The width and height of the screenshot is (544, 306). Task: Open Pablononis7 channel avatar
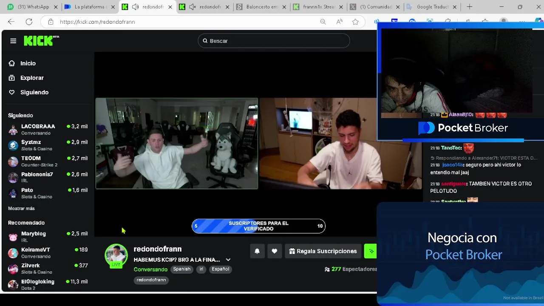13,177
